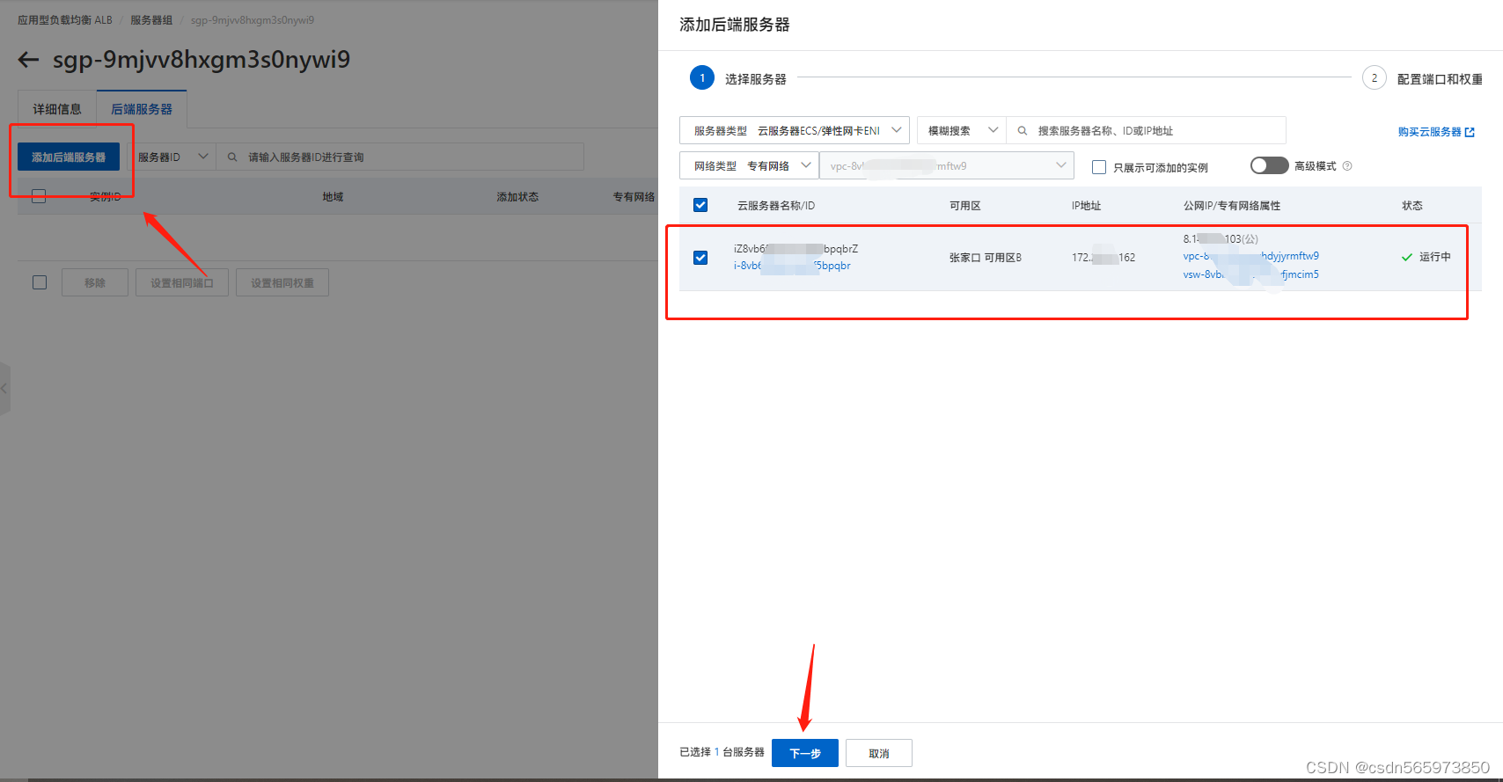This screenshot has width=1503, height=782.
Task: Open the 服务器ID filter dropdown
Action: point(173,157)
